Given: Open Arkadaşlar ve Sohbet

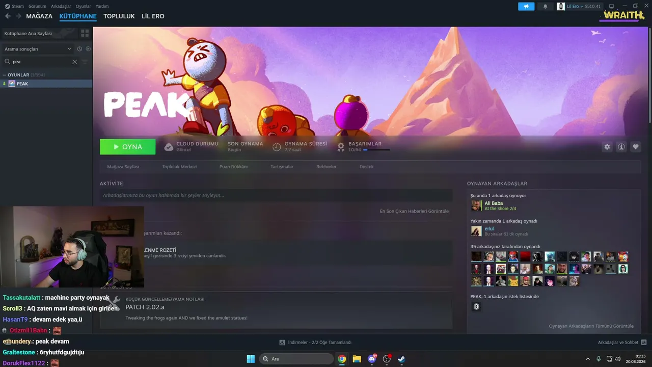Looking at the screenshot, I should tap(622, 343).
